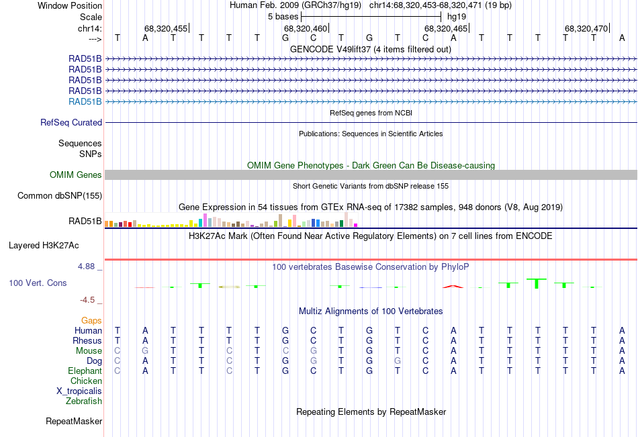
Task: Open Short Genetic Variants from dbSNP title
Action: point(371,186)
